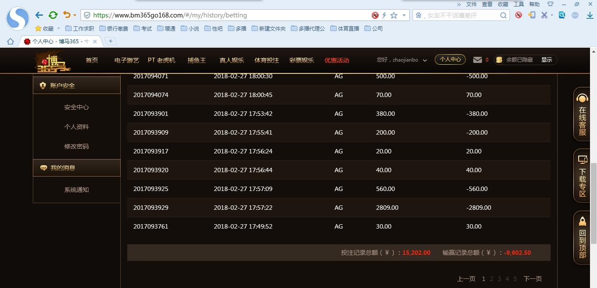This screenshot has width=597, height=288.
Task: Click the search magnifier icon
Action: (x=503, y=15)
